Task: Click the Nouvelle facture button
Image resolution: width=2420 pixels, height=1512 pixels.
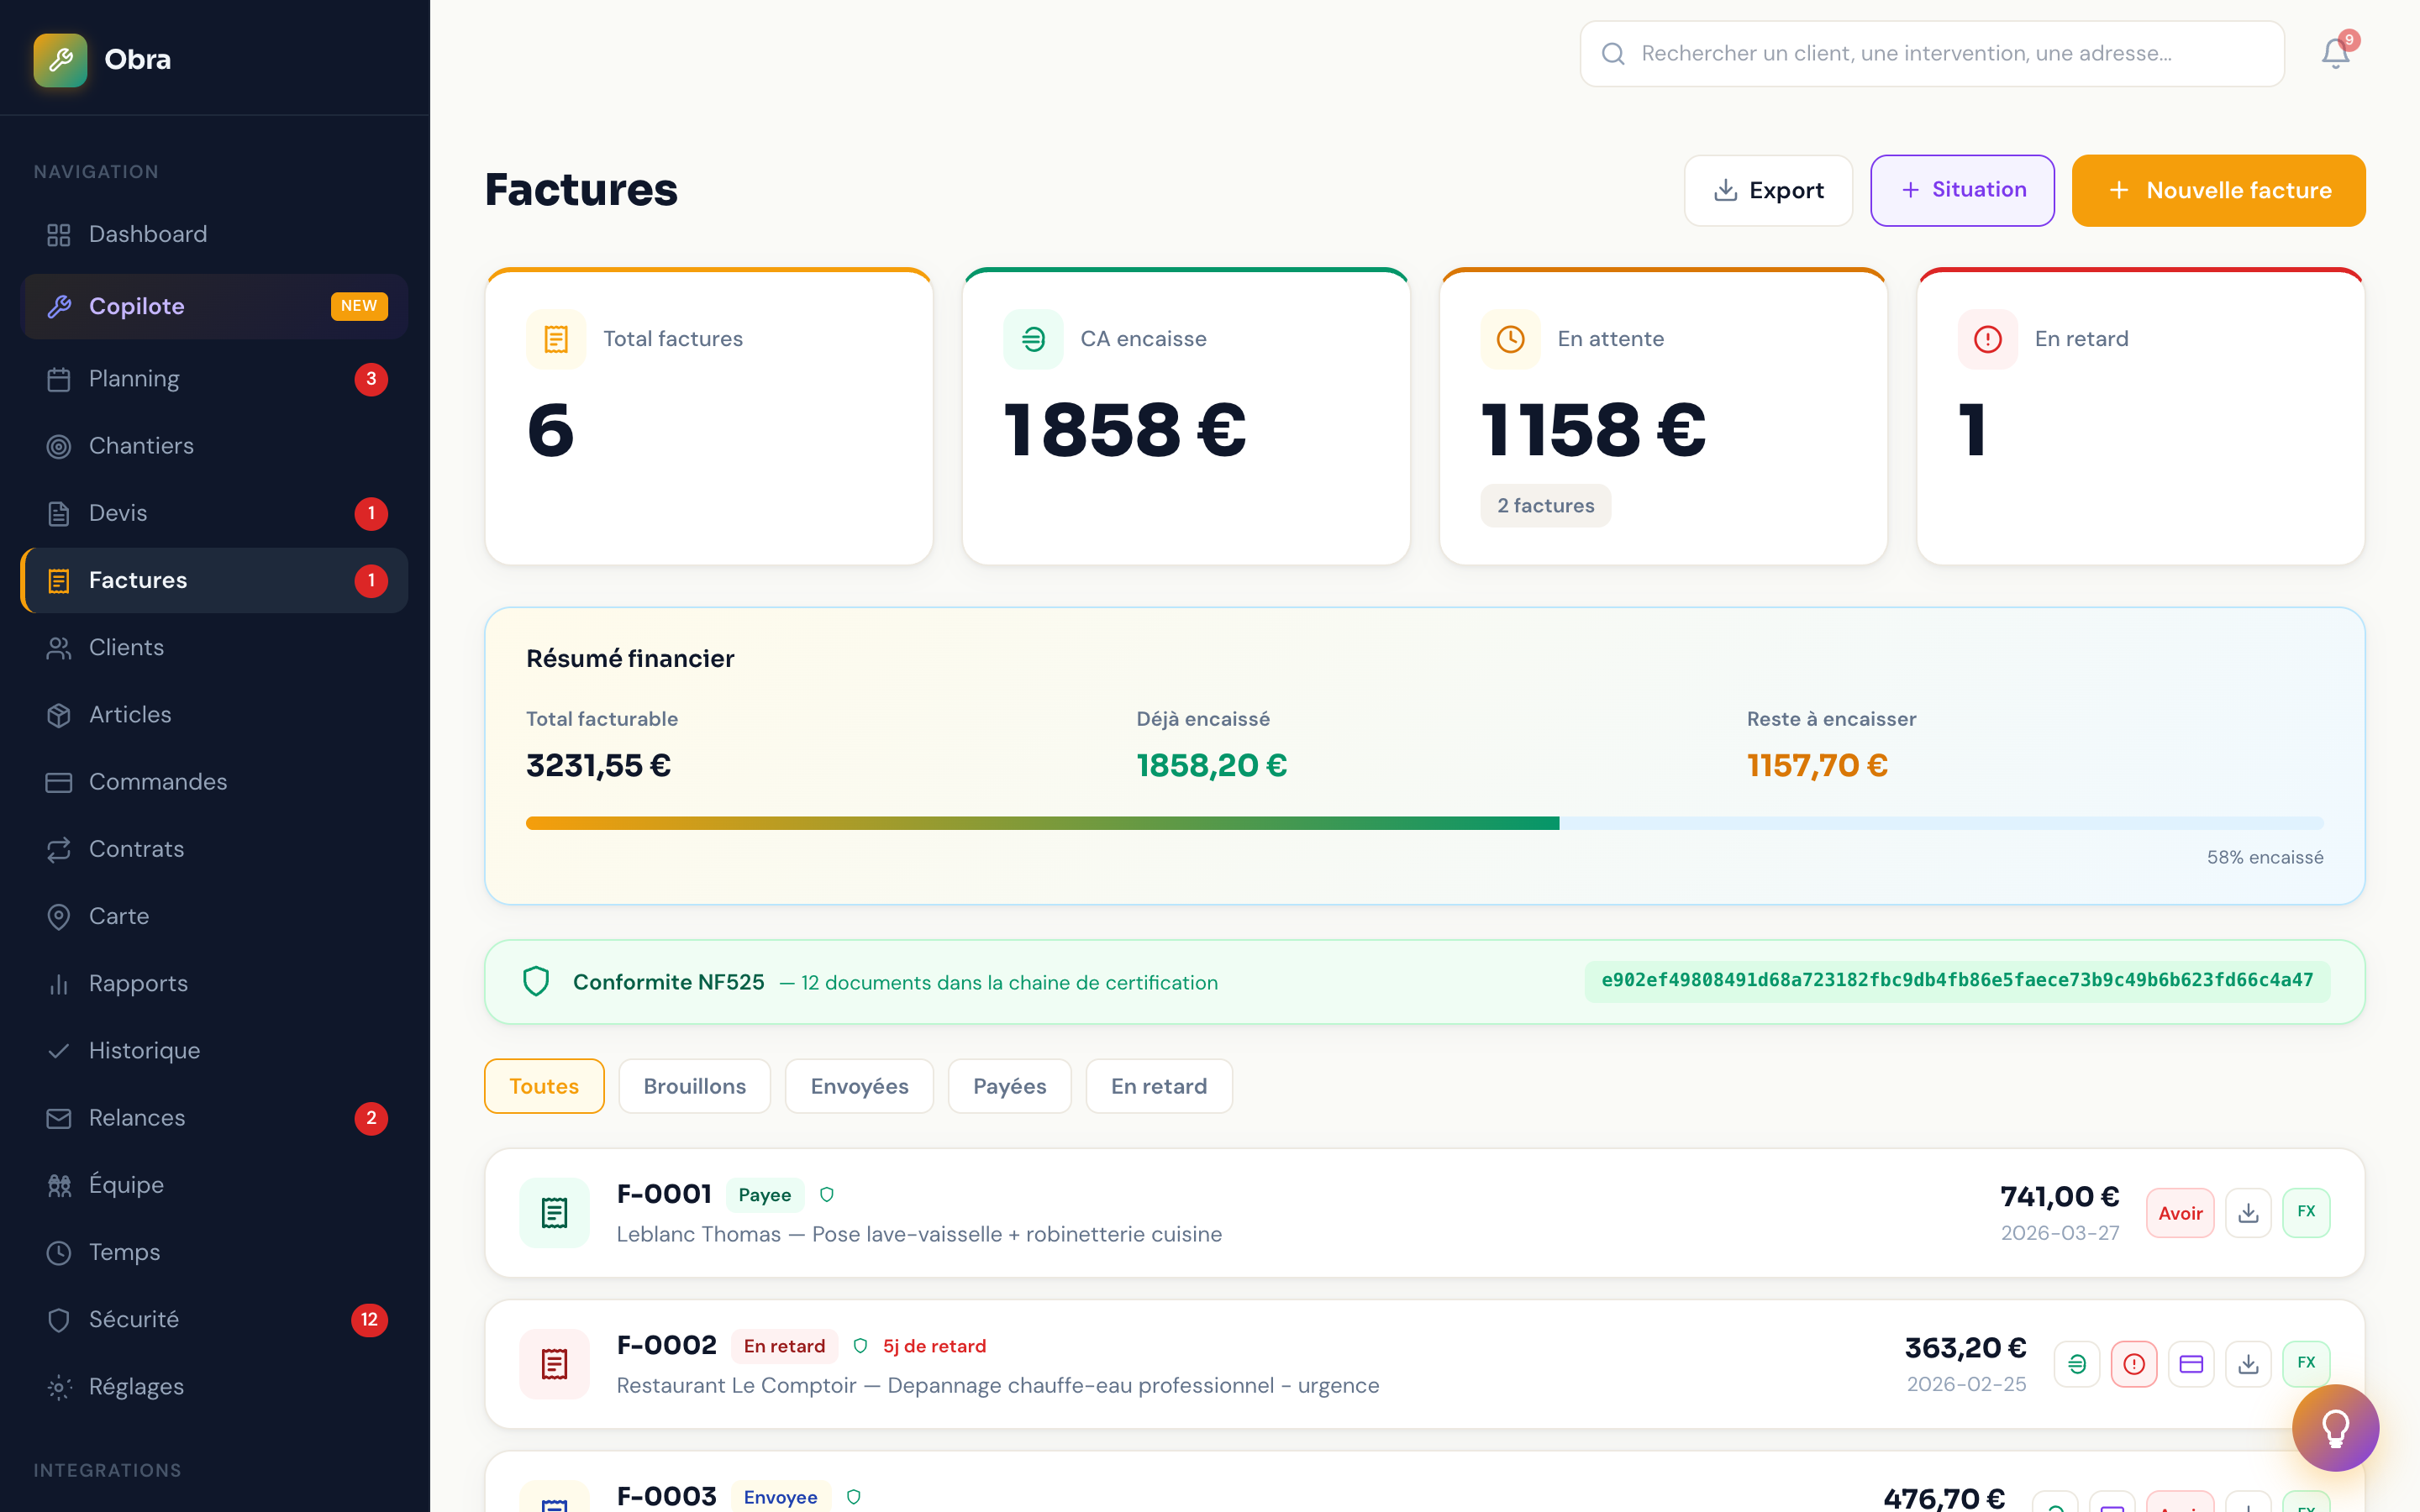Action: pyautogui.click(x=2217, y=190)
